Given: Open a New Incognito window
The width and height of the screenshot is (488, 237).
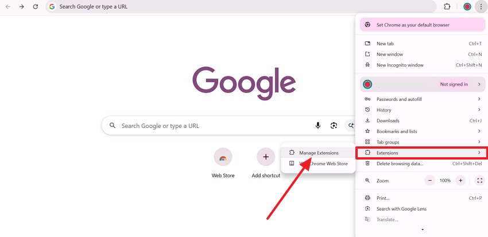Looking at the screenshot, I should point(423,65).
